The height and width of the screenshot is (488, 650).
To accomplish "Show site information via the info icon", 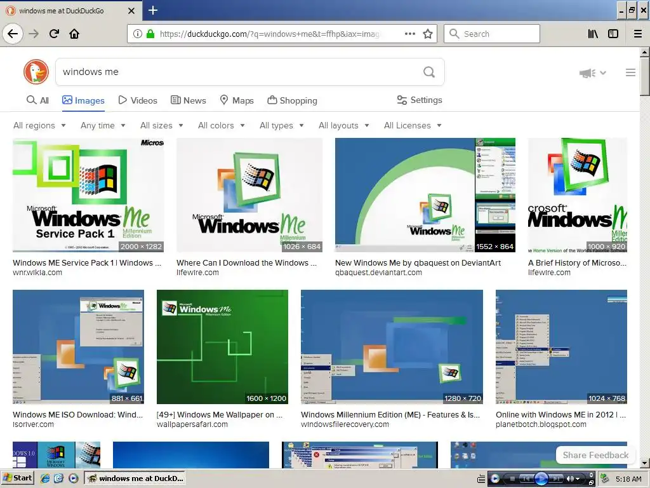I will [138, 34].
